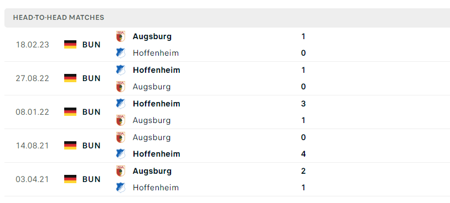Click Hoffenheim score 3 in 08.01.22 match
Screen dimensions: 450x203
[x=303, y=104]
